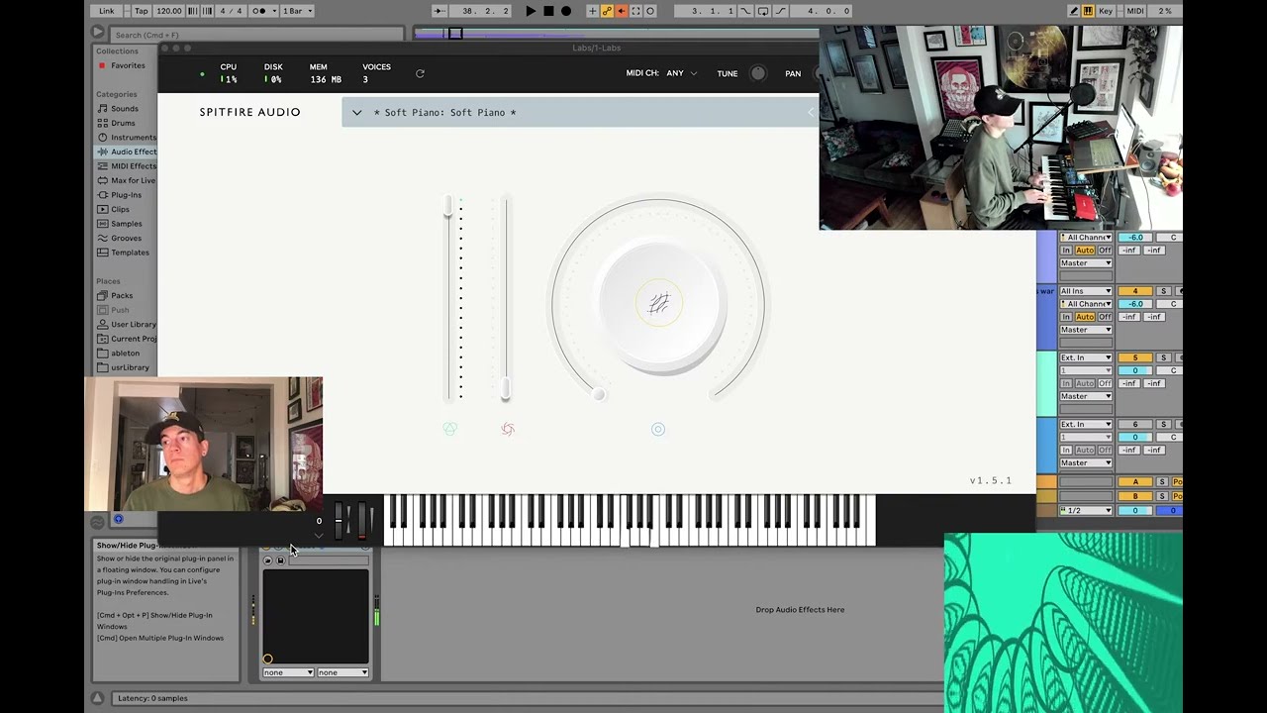Select Plug-Ins category in browser

point(126,195)
